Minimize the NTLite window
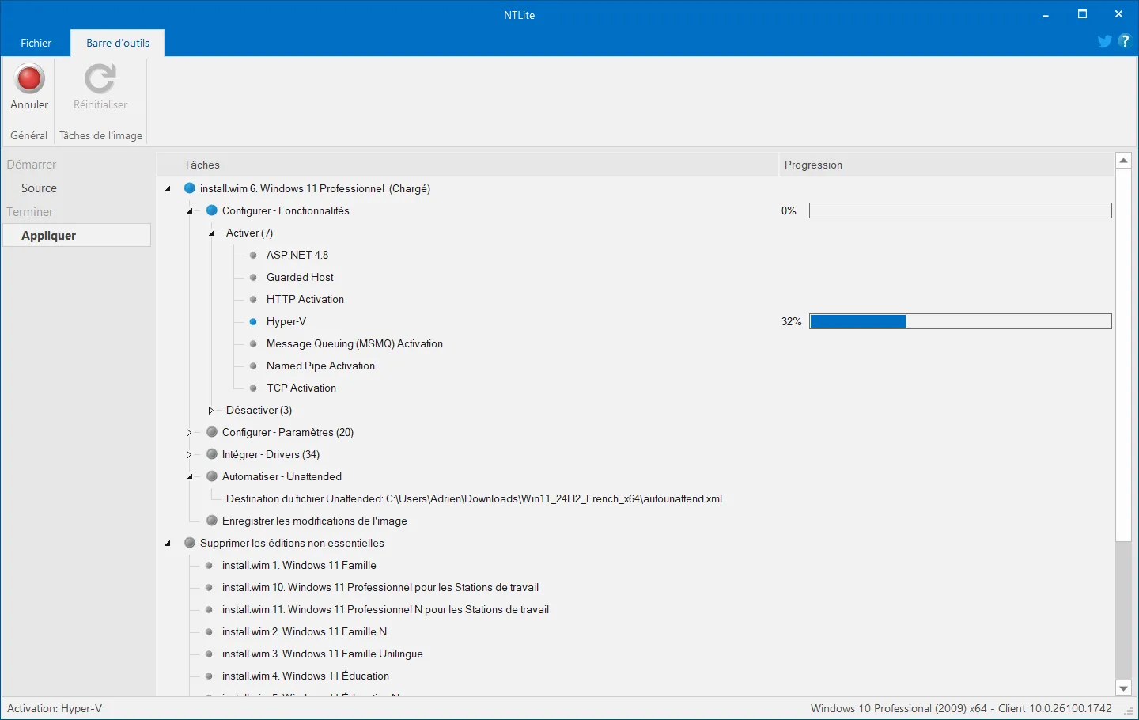 tap(1046, 14)
